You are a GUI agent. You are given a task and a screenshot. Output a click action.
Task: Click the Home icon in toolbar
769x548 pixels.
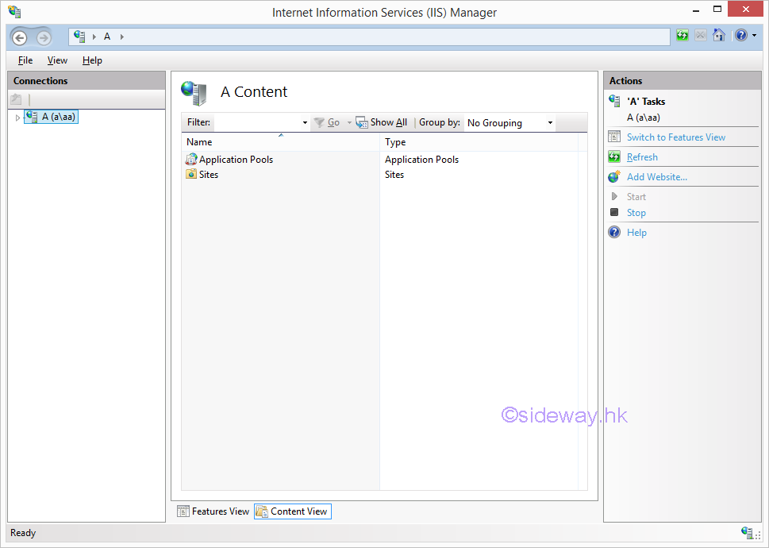click(x=719, y=36)
